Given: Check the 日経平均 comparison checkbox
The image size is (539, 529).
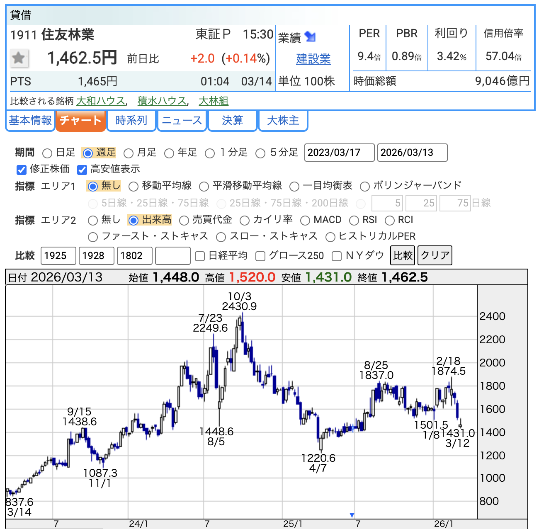Looking at the screenshot, I should pyautogui.click(x=200, y=256).
